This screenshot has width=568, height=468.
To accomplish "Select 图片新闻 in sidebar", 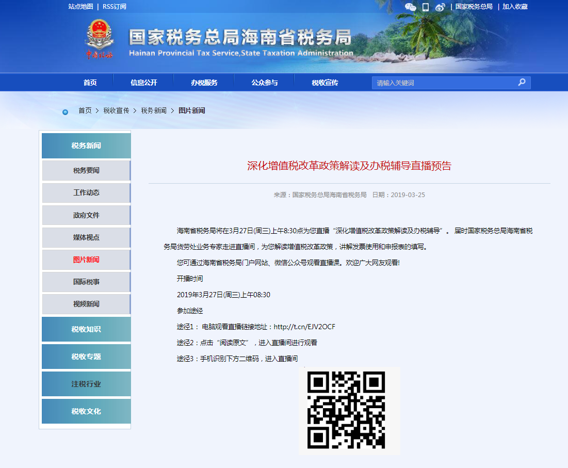I will tap(86, 260).
